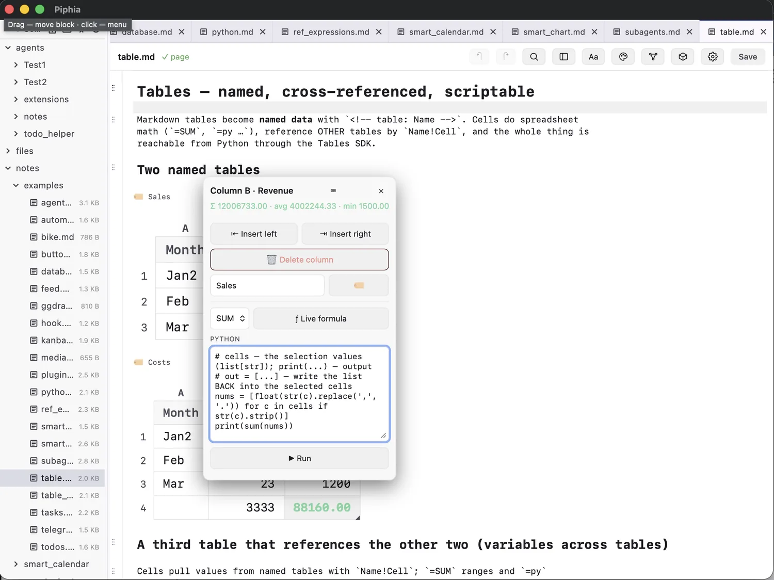Collapse the agents folder
Image resolution: width=774 pixels, height=580 pixels.
pos(8,47)
